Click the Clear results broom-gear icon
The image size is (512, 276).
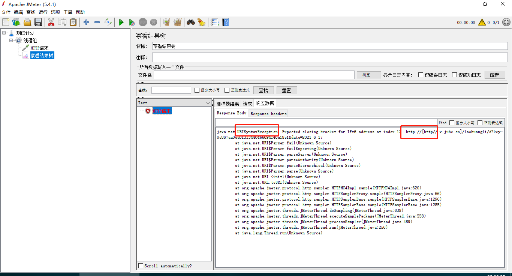click(x=166, y=22)
